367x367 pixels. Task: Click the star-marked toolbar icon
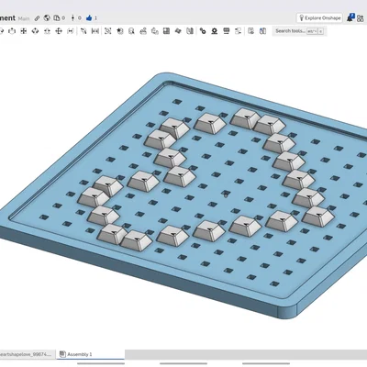pyautogui.click(x=120, y=31)
